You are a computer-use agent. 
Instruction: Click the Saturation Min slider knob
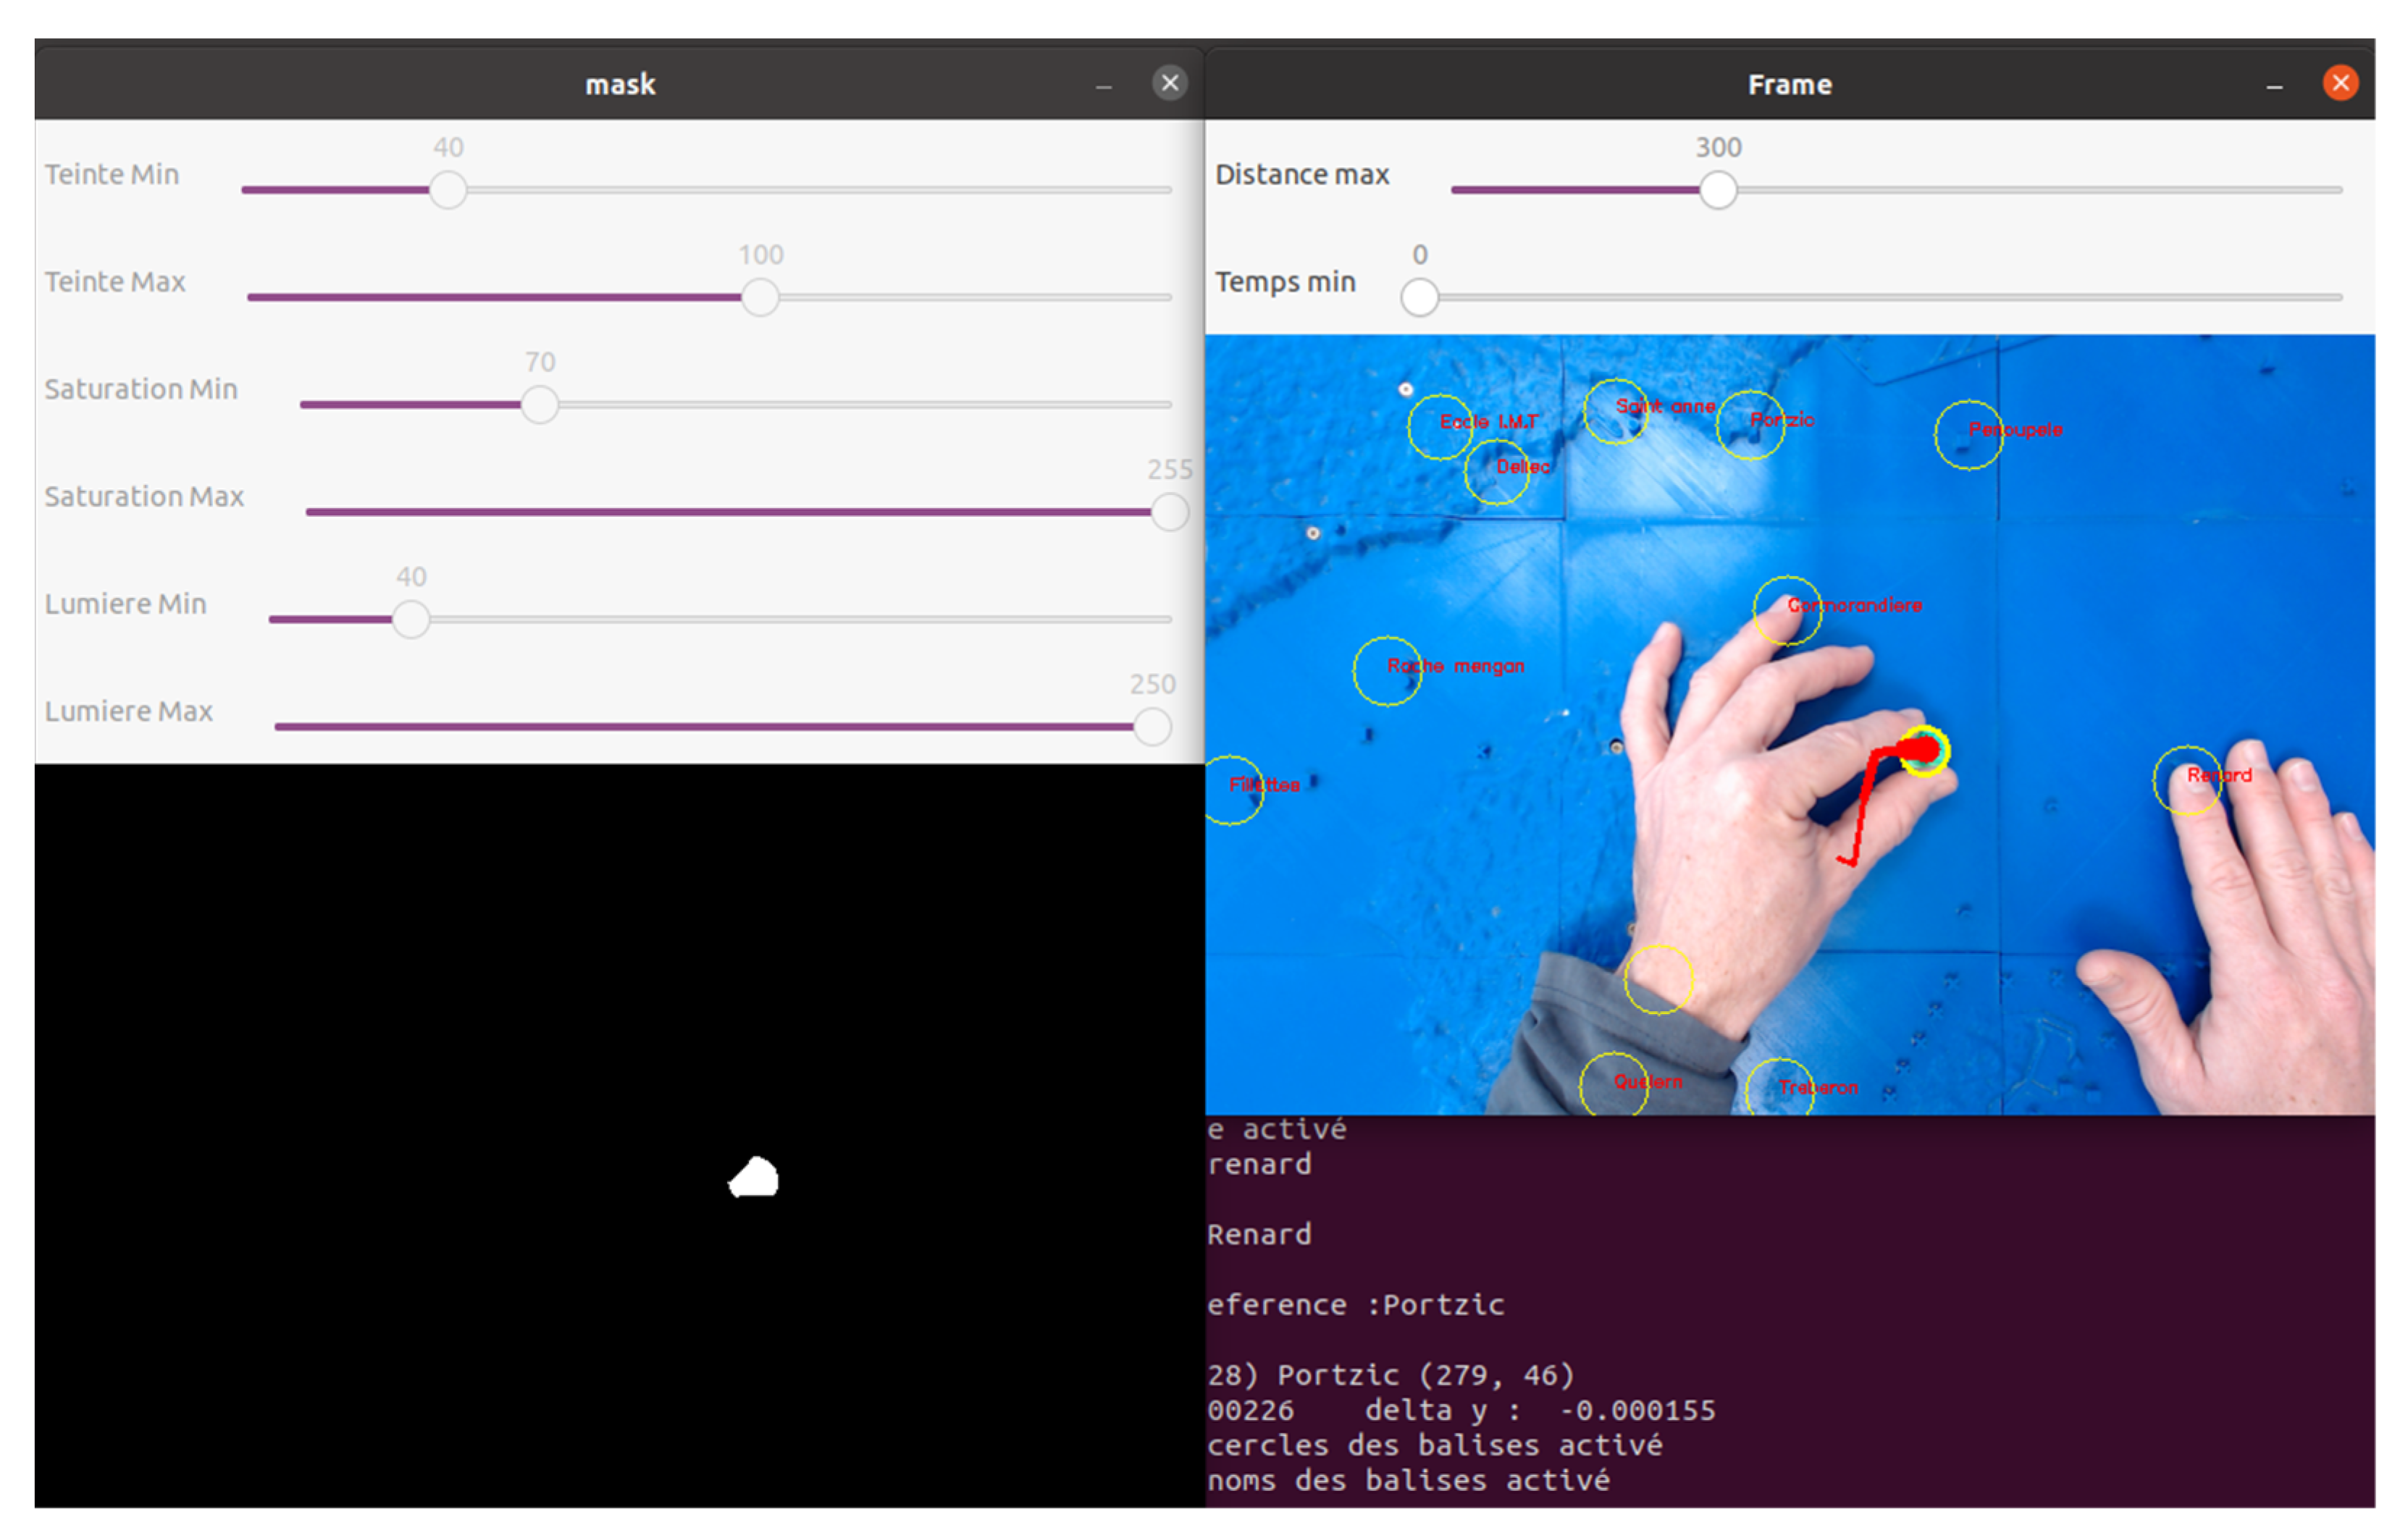pos(540,405)
